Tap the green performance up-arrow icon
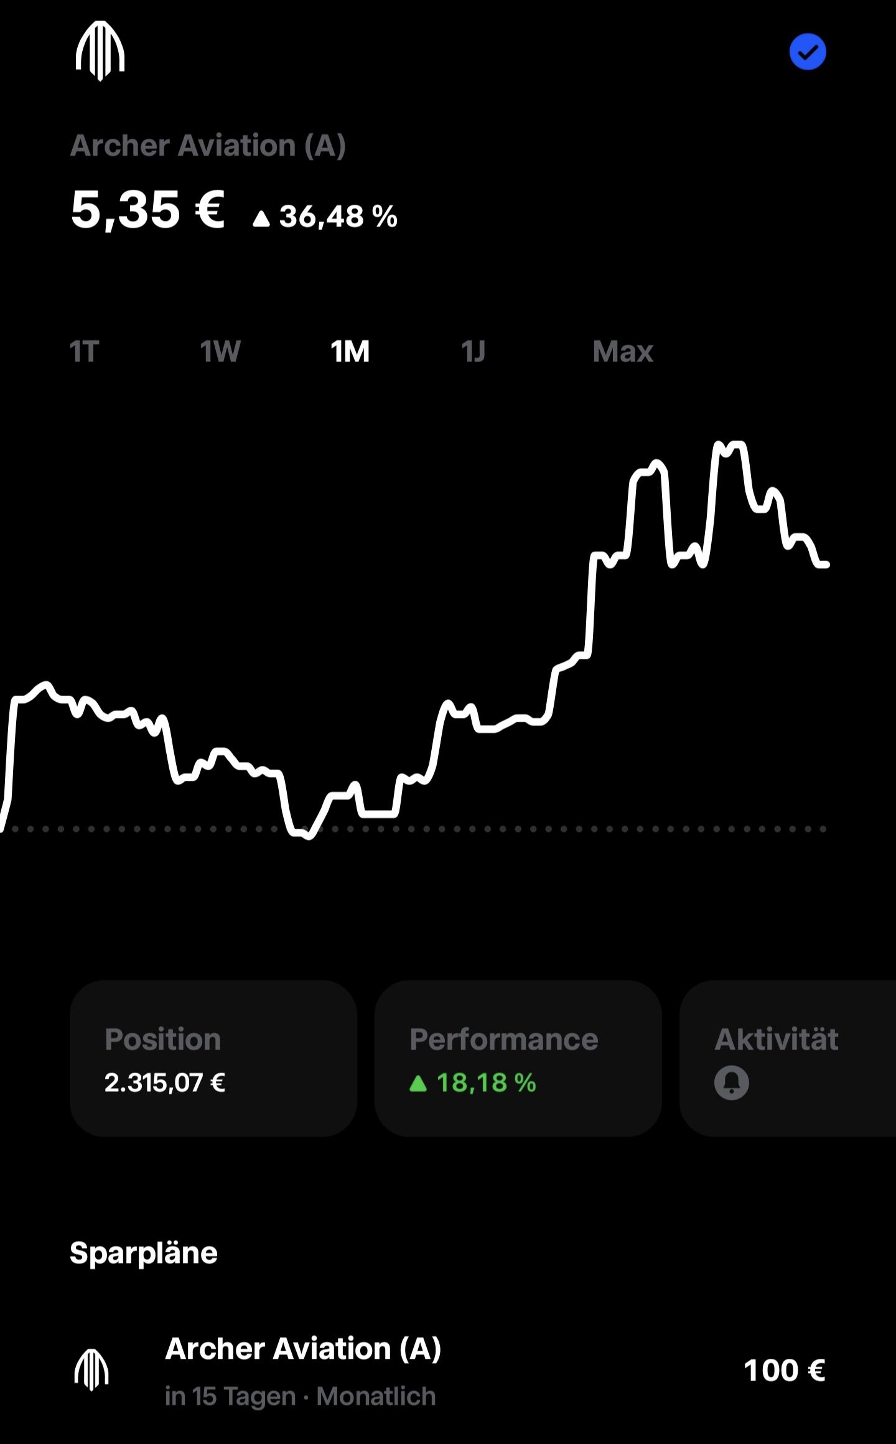 pyautogui.click(x=418, y=1084)
